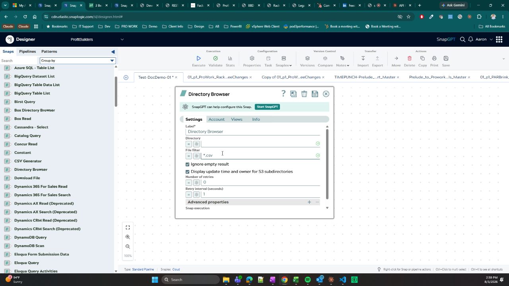Switch to the Info tab
The image size is (509, 286).
(256, 119)
